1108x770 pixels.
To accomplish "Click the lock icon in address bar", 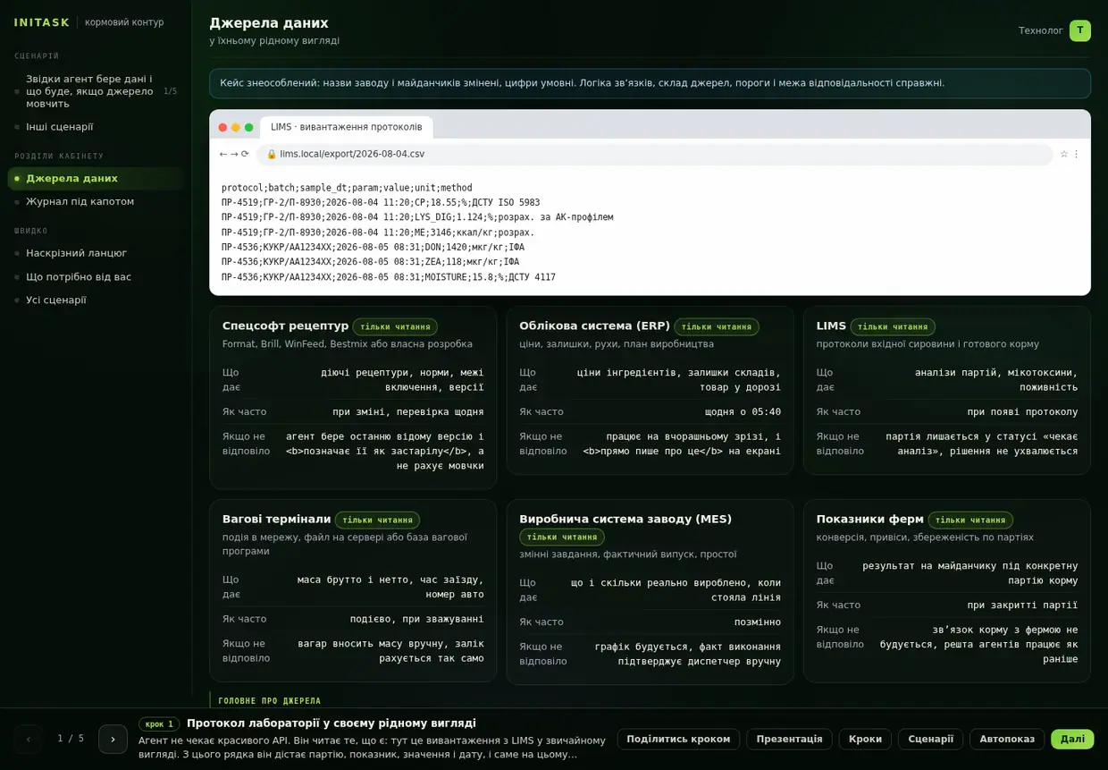I will click(x=272, y=154).
